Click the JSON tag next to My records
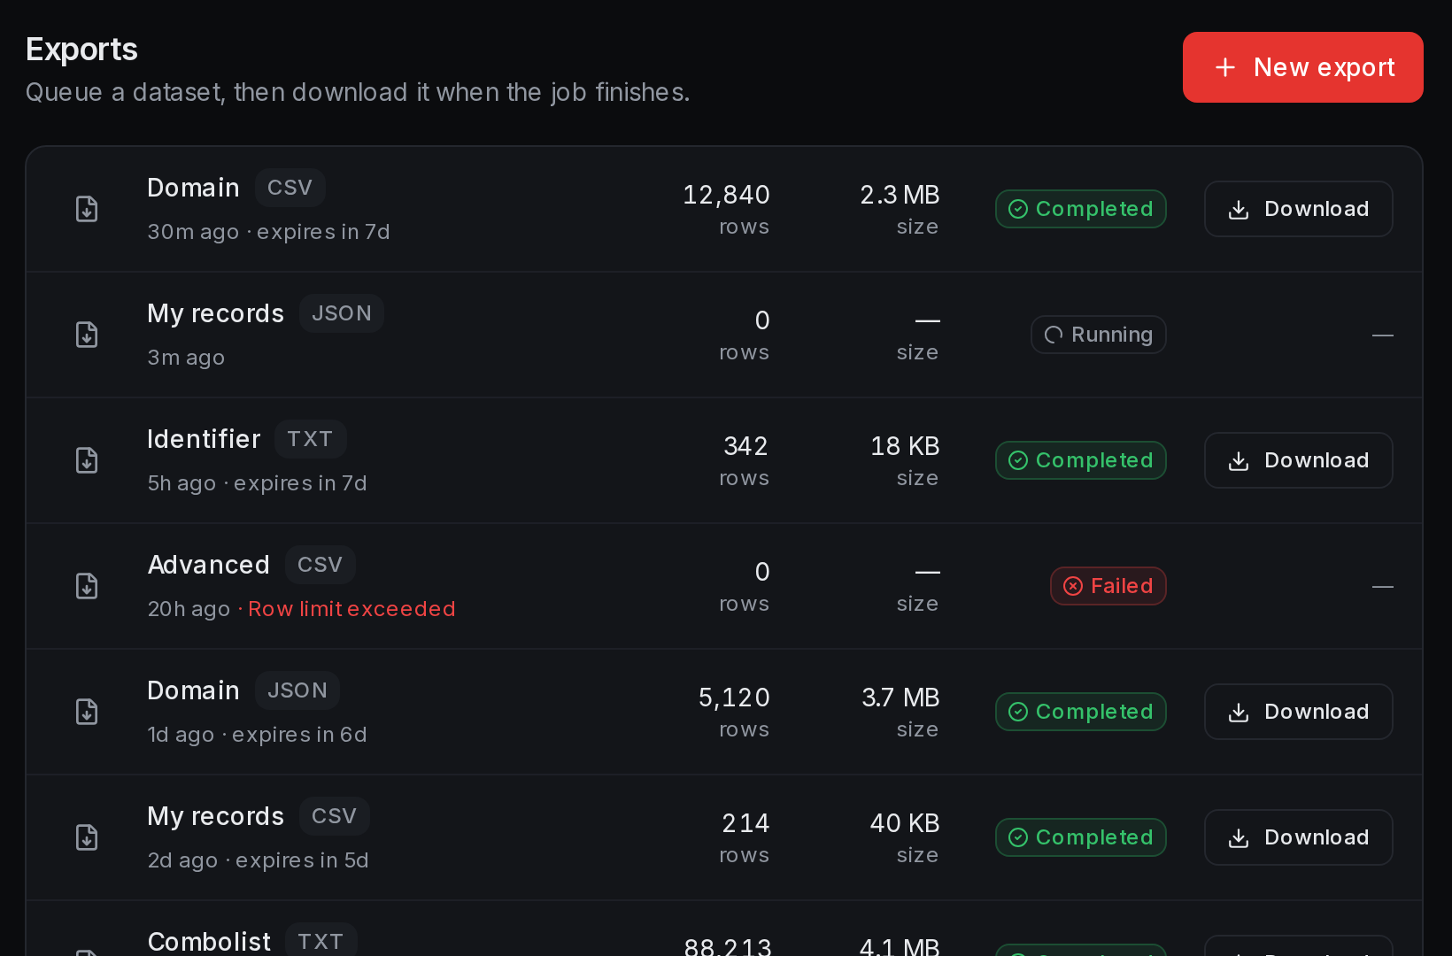Screen dimensions: 1452x956 point(341,313)
